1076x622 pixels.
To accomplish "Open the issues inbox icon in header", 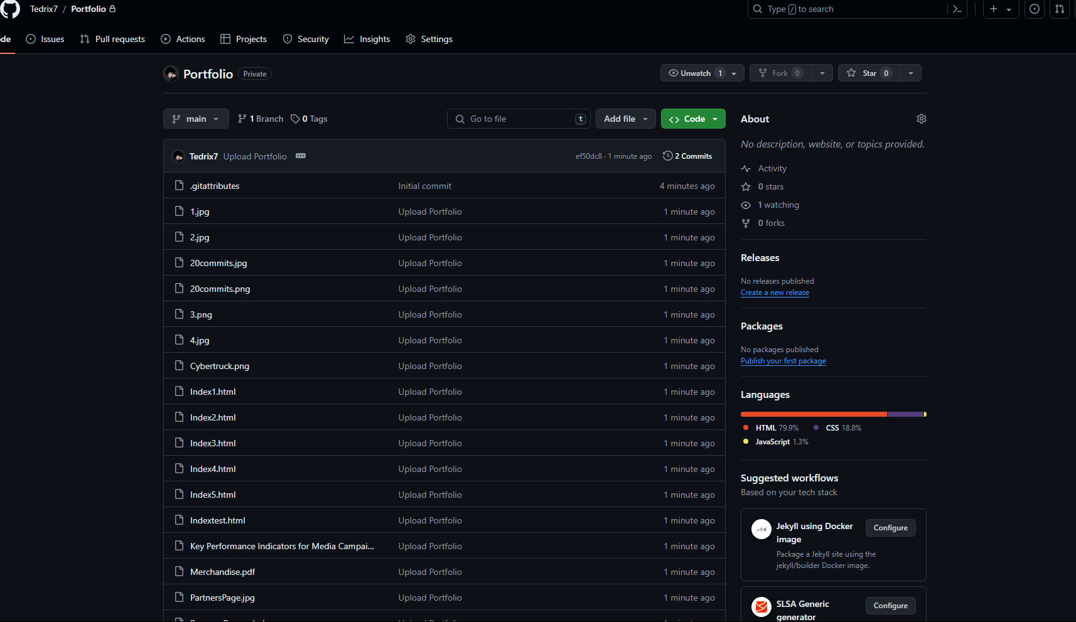I will [x=1035, y=9].
